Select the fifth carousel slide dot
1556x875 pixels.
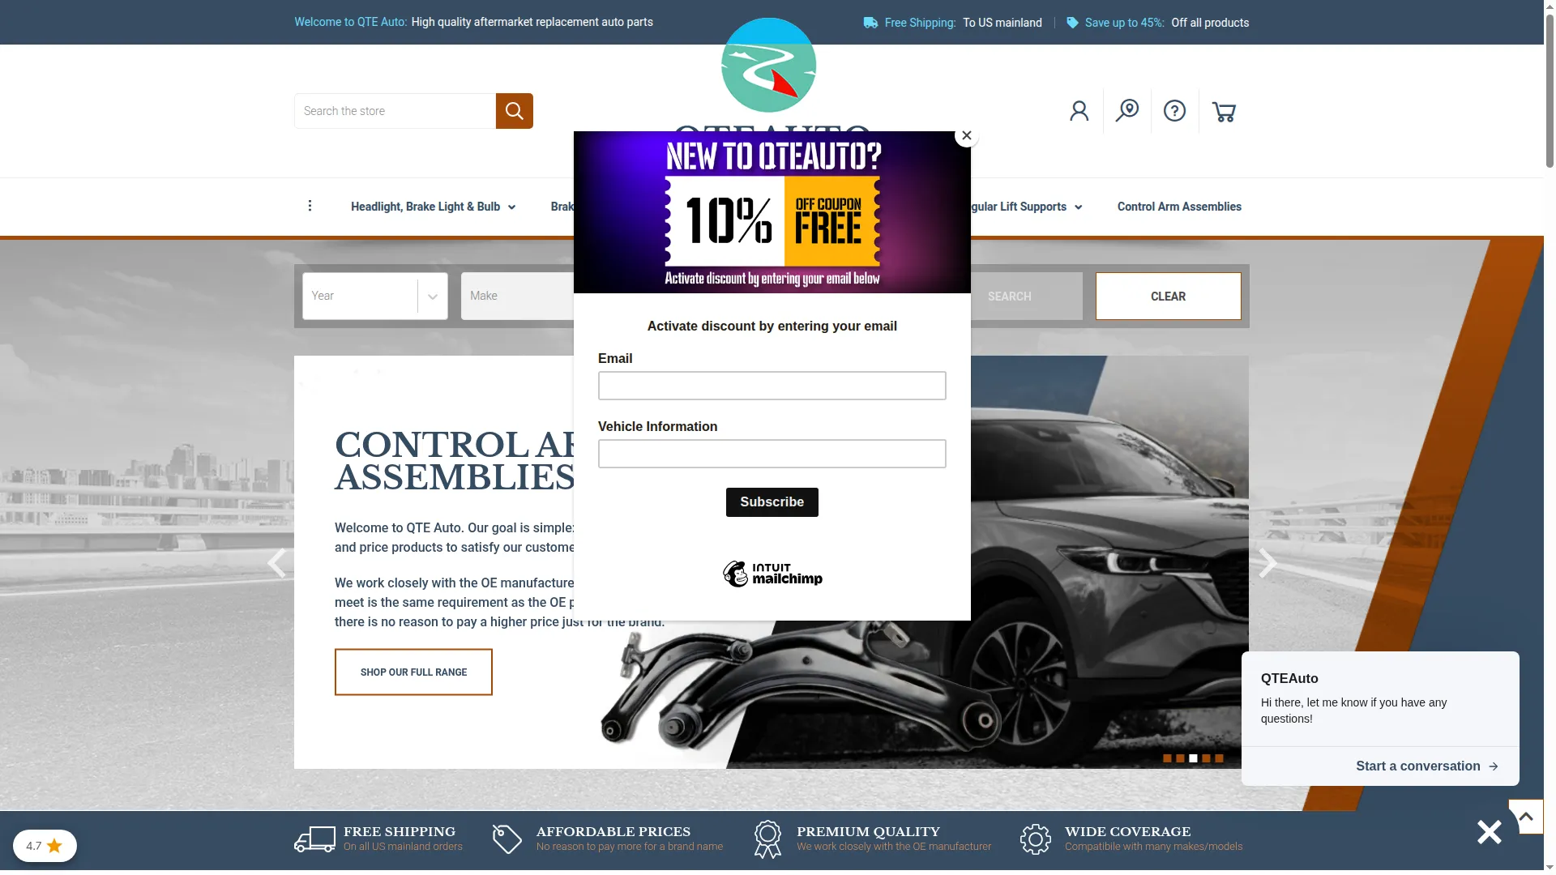tap(1219, 758)
